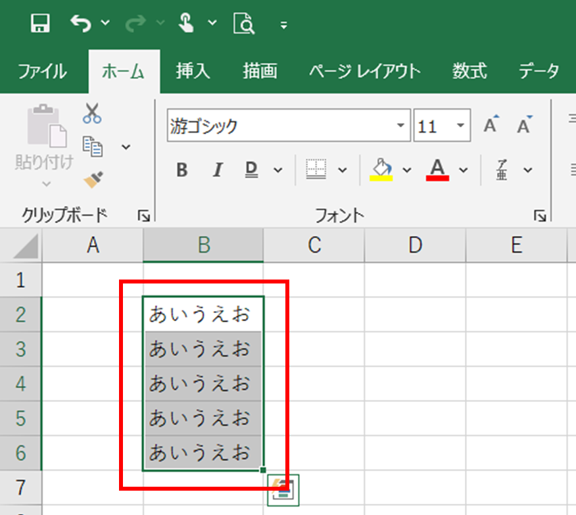Open the 挿入 ribbon tab
This screenshot has height=515, width=576.
[x=193, y=71]
